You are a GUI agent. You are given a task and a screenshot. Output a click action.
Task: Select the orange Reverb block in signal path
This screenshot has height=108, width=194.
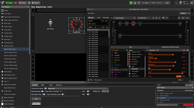click(x=133, y=23)
